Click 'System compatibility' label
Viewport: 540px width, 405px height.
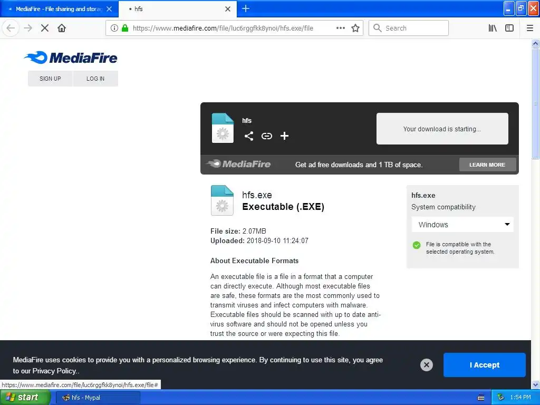(443, 207)
